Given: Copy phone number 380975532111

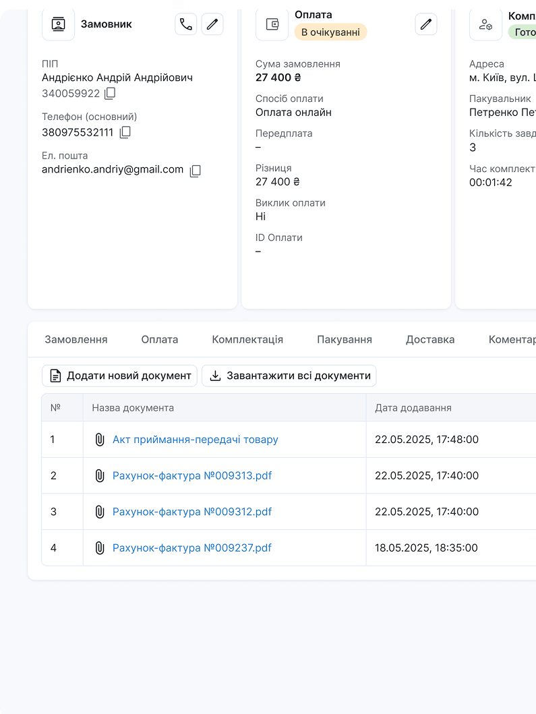Looking at the screenshot, I should pyautogui.click(x=125, y=132).
